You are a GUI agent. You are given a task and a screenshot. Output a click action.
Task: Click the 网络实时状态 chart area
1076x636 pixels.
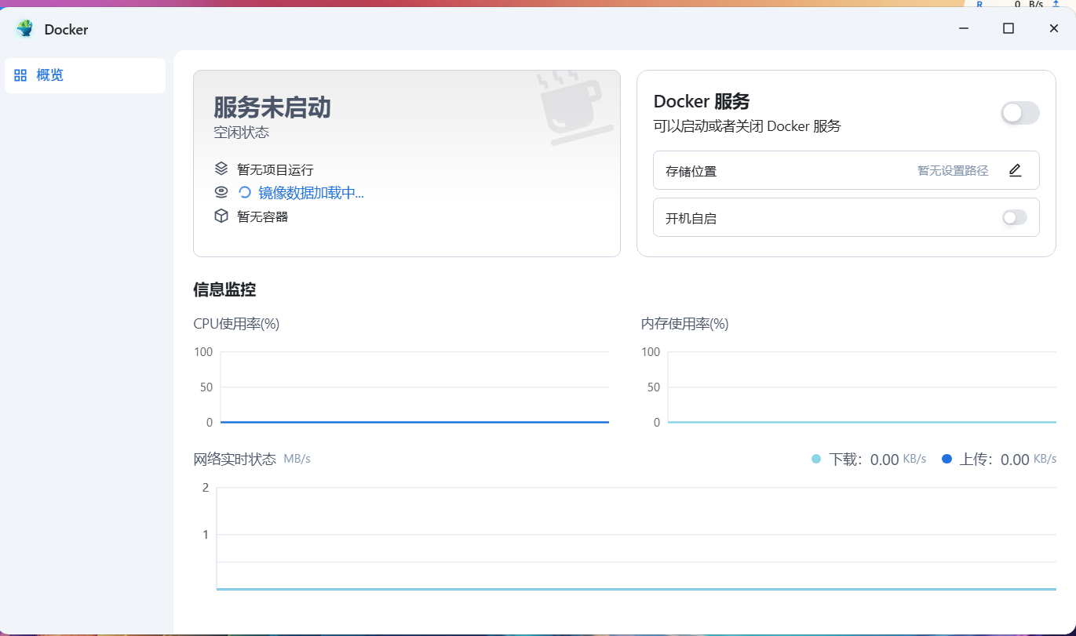tap(636, 538)
